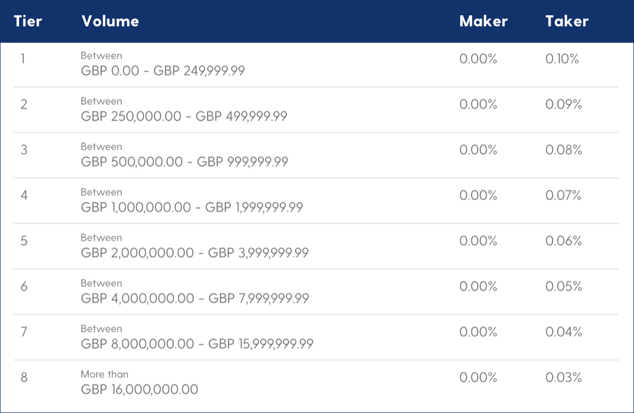The width and height of the screenshot is (634, 413).
Task: Select the tier 1 row number
Action: (x=23, y=59)
